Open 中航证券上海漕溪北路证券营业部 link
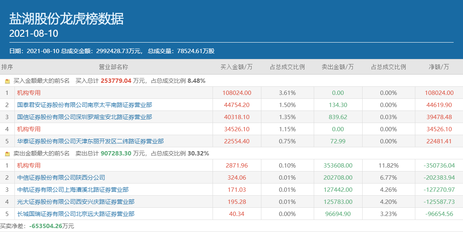The image size is (463, 232). 73,189
